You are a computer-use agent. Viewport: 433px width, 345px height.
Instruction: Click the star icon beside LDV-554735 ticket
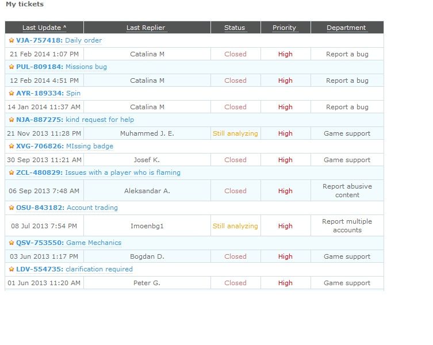pos(12,270)
